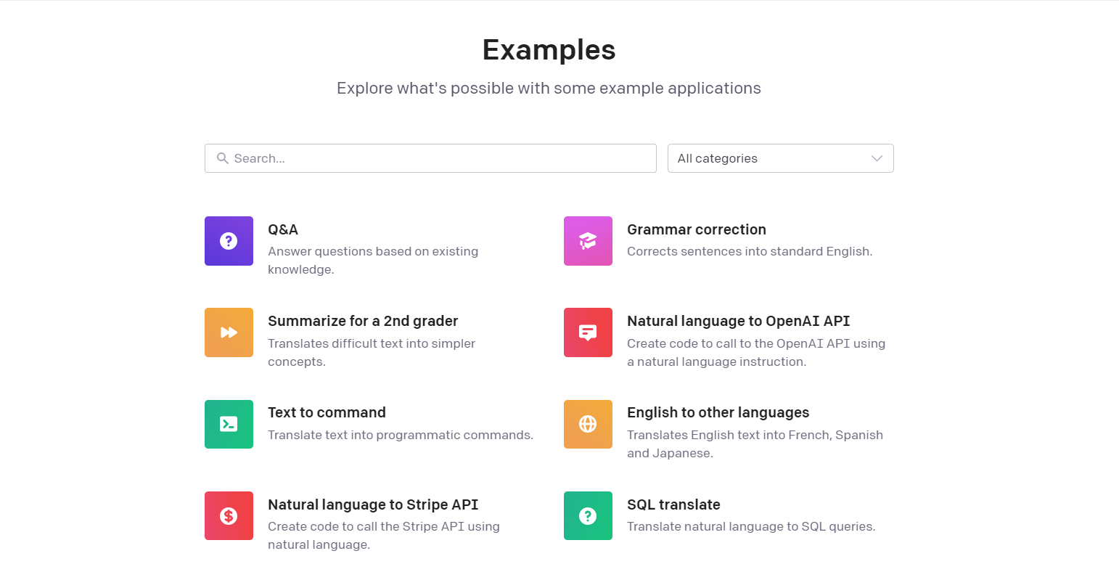Click the green terminal Text to command icon
Viewport: 1119px width, 572px height.
[x=229, y=424]
